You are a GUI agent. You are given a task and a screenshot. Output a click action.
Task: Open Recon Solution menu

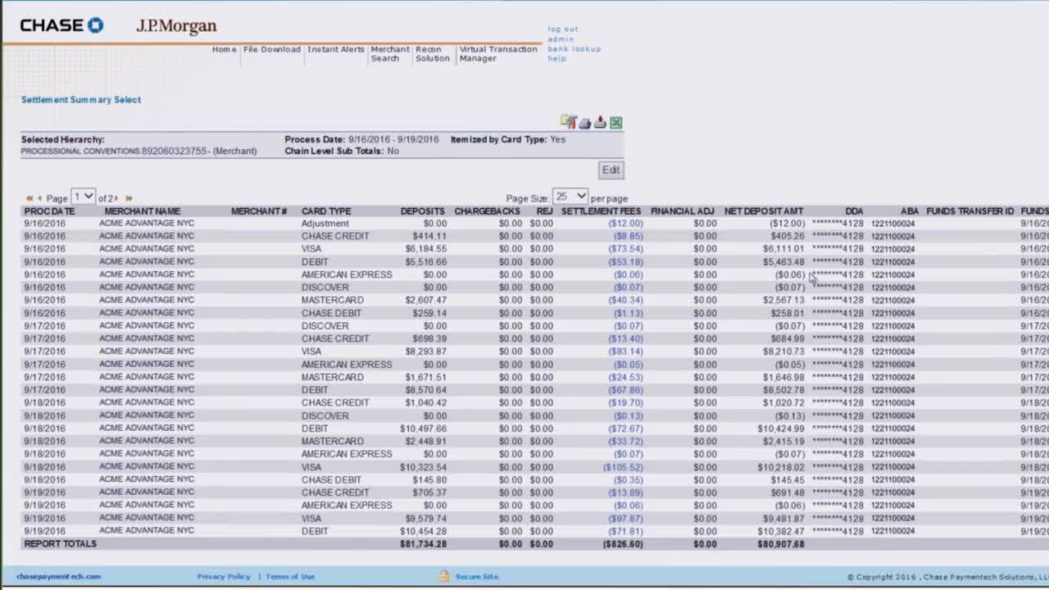(x=433, y=54)
